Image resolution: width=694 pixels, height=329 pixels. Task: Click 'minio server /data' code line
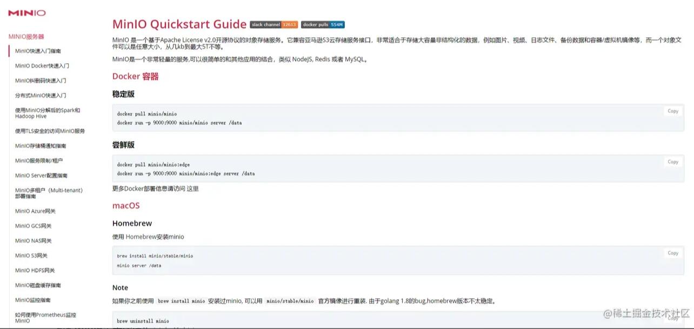139,266
